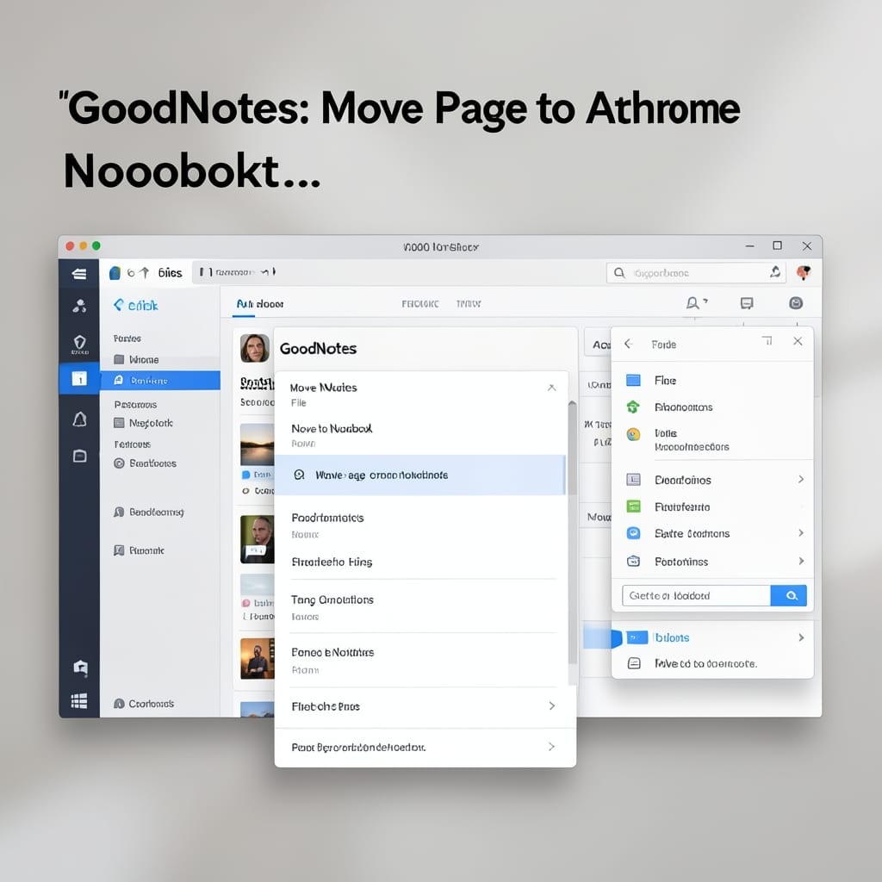Click the document icon beside 'Twve to doemcote'
This screenshot has height=882, width=882.
click(x=634, y=663)
